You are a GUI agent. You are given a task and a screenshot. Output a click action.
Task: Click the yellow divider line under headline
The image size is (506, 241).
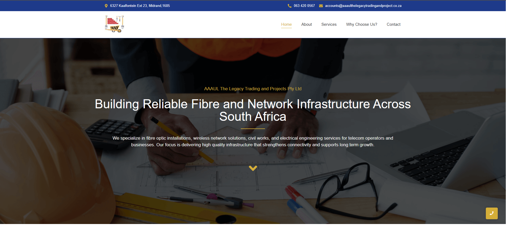(253, 129)
